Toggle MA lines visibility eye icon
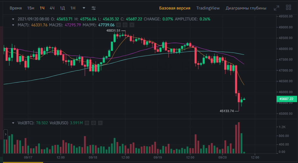 [119, 25]
